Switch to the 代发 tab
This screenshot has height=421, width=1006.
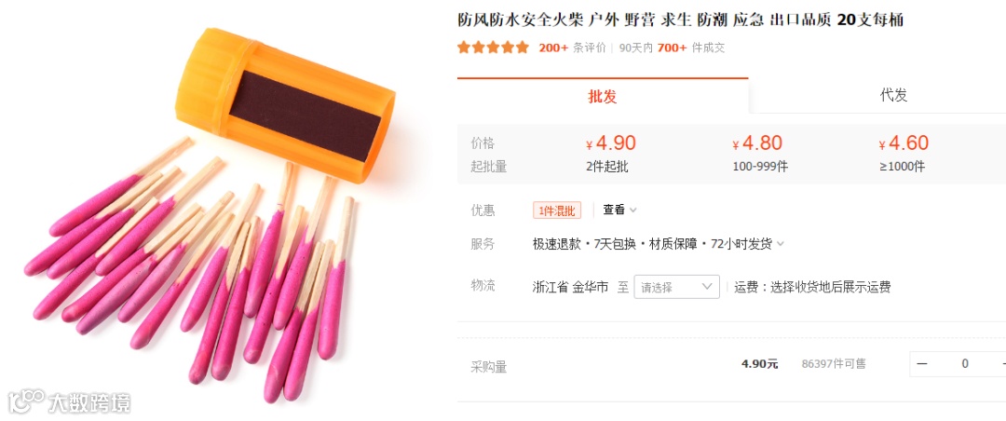(893, 96)
